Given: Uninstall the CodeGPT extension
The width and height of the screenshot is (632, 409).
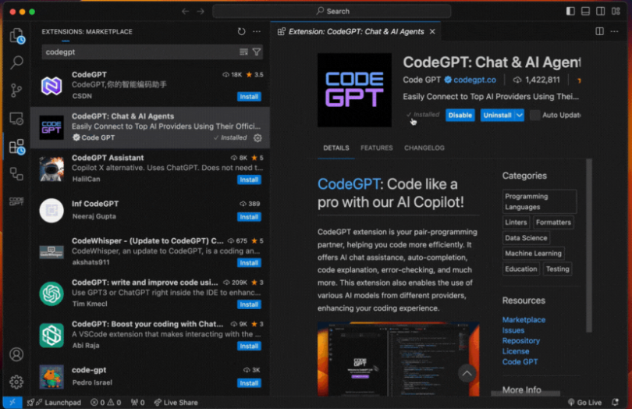Looking at the screenshot, I should (497, 116).
